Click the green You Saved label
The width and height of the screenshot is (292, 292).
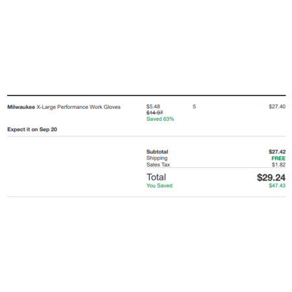pos(160,186)
